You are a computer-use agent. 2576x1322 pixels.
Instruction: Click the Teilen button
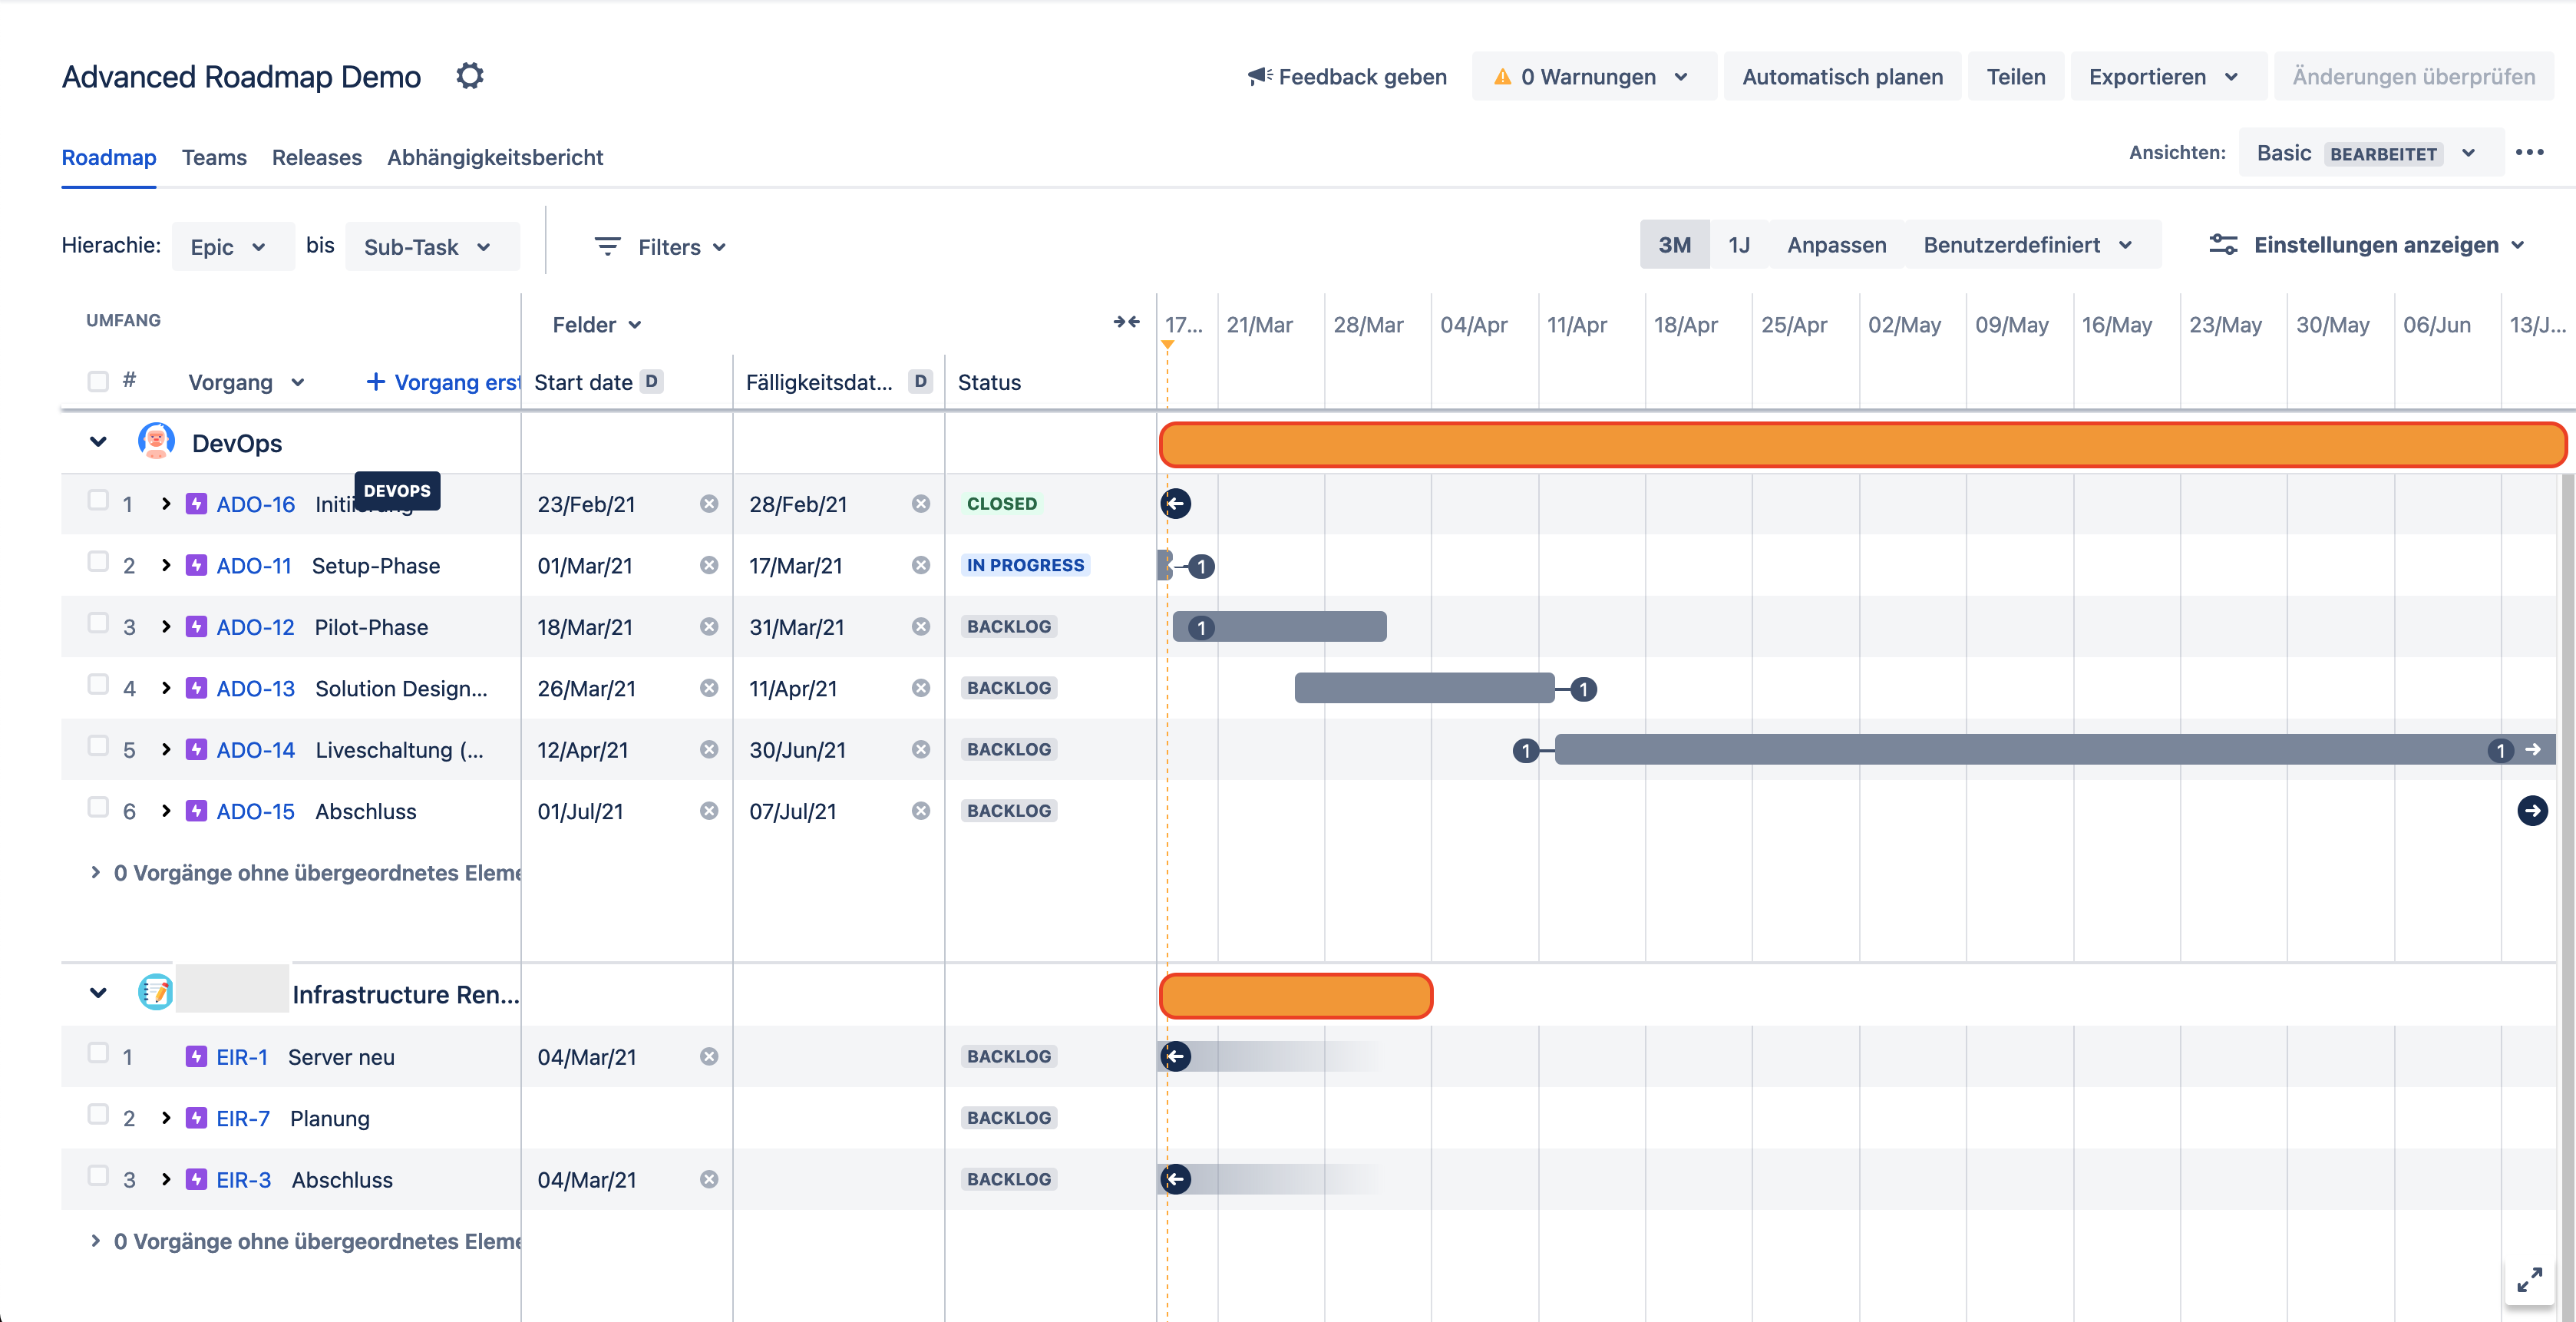click(2015, 76)
